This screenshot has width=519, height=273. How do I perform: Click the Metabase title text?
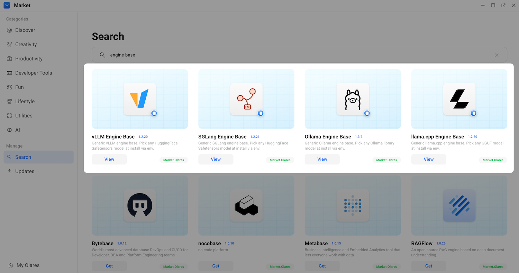pos(316,244)
